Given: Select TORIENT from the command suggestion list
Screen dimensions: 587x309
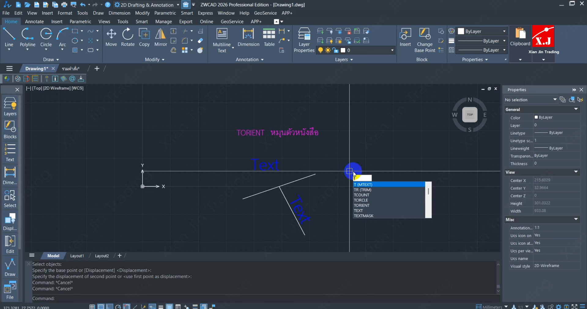Looking at the screenshot, I should pyautogui.click(x=362, y=205).
